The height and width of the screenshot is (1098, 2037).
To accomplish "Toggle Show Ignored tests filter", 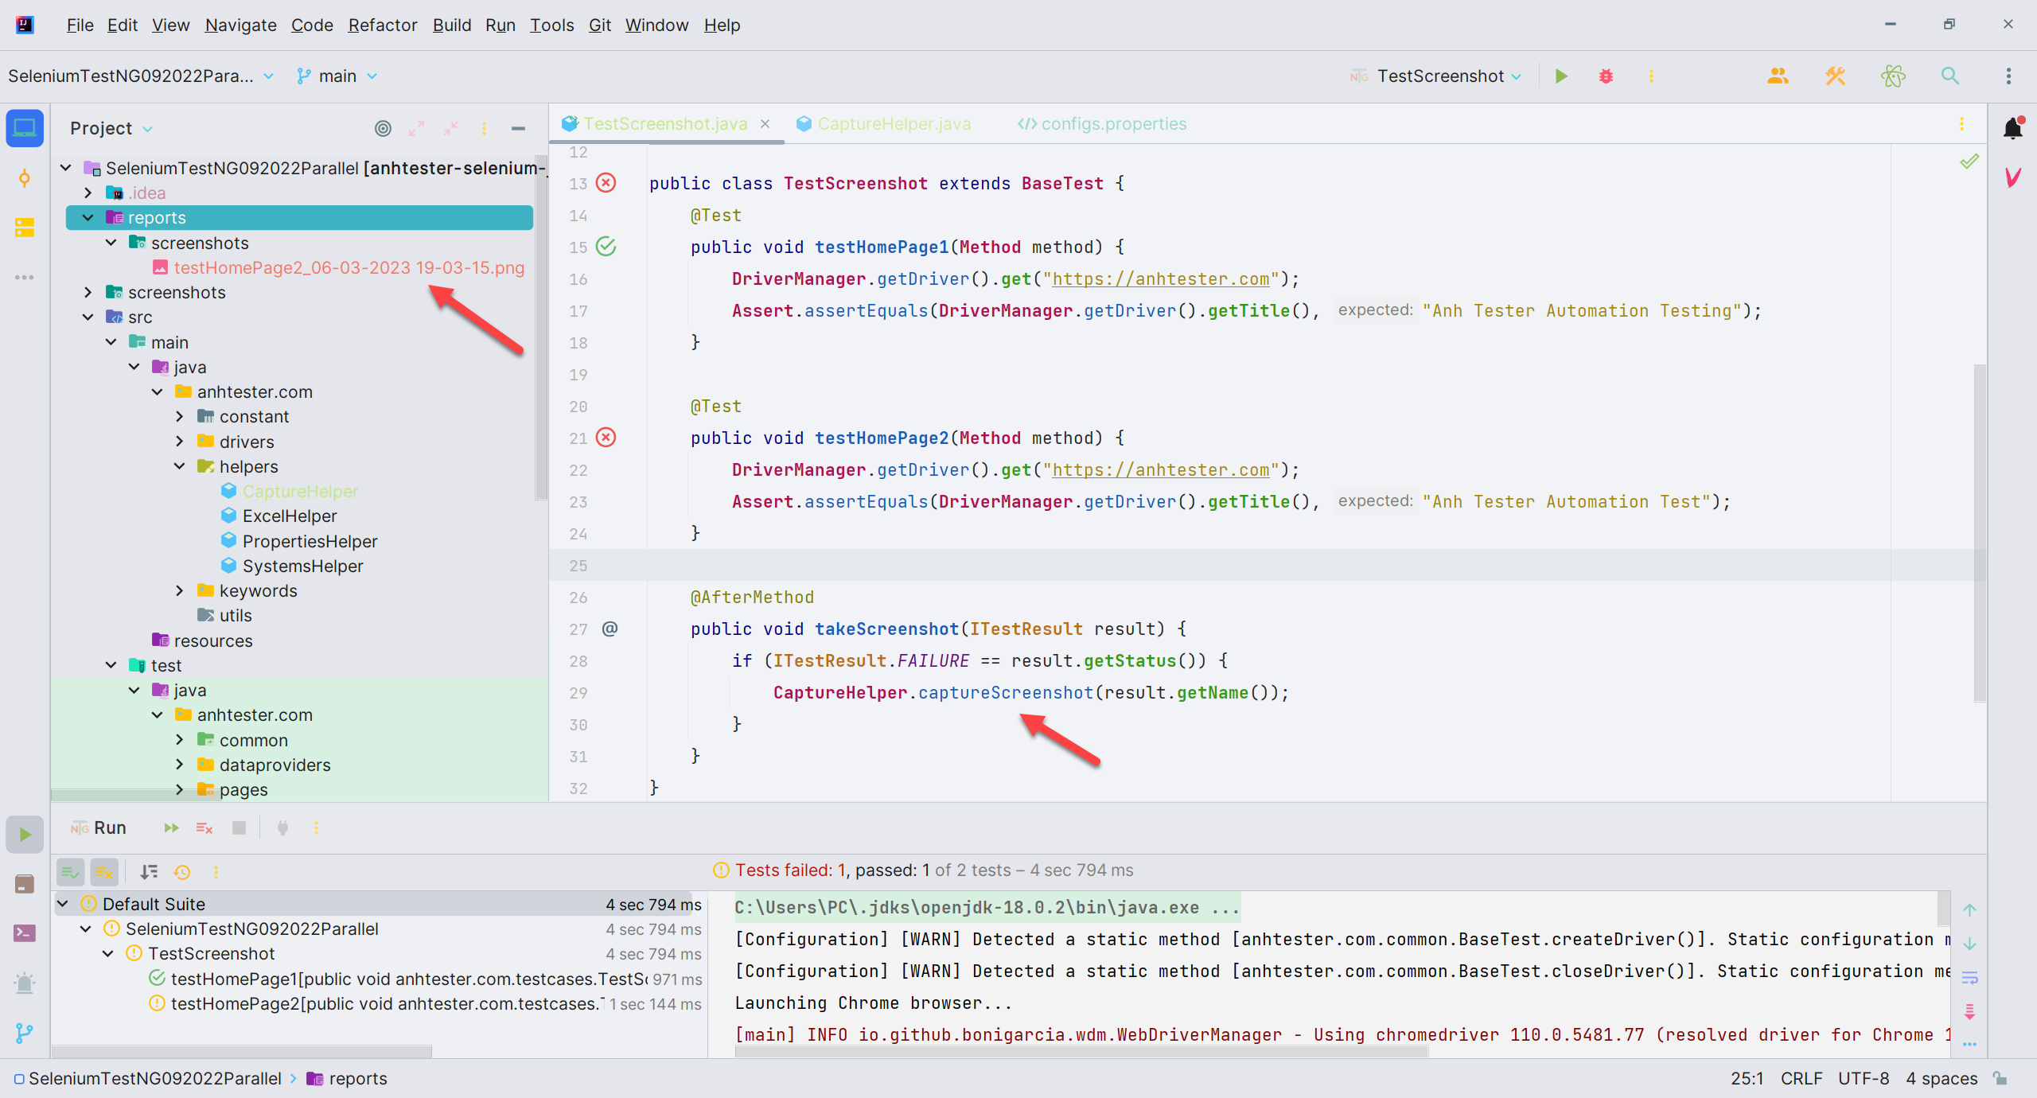I will (104, 872).
